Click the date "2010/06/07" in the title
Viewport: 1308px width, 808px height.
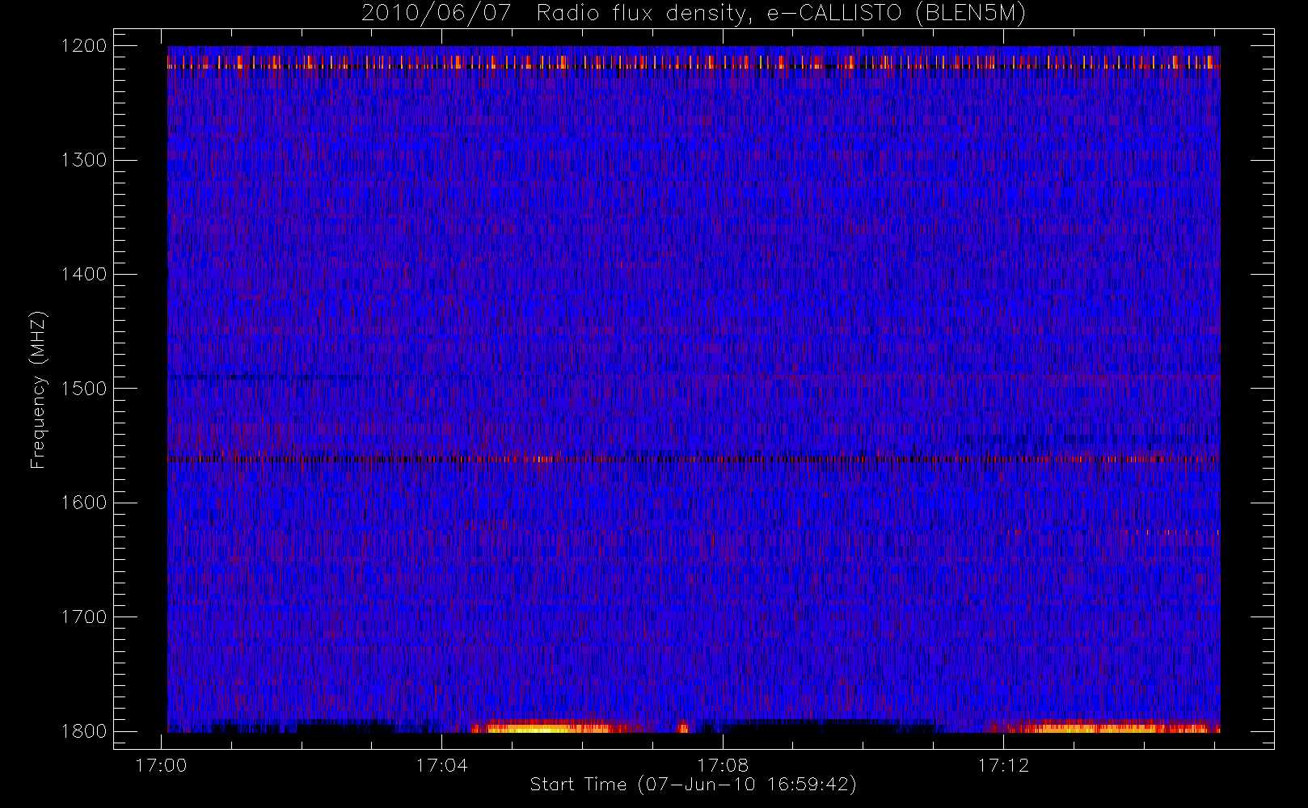tap(437, 14)
